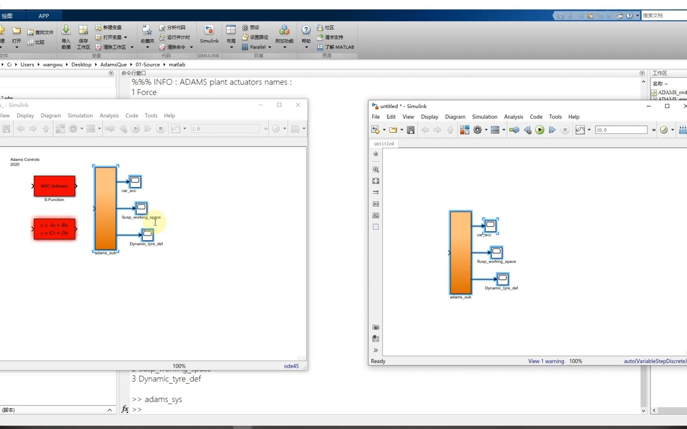Open Tools menu in background Simulink window
Screen dimensions: 687x429
pos(151,116)
